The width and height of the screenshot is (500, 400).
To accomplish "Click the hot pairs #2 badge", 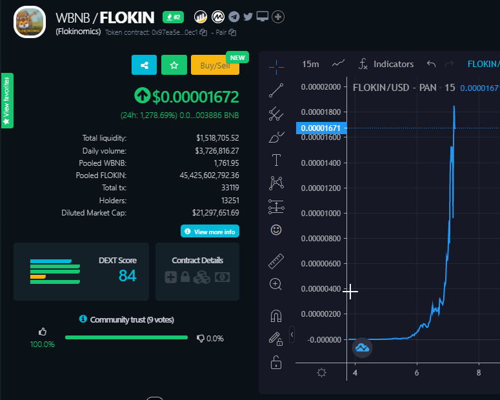I will click(x=173, y=17).
